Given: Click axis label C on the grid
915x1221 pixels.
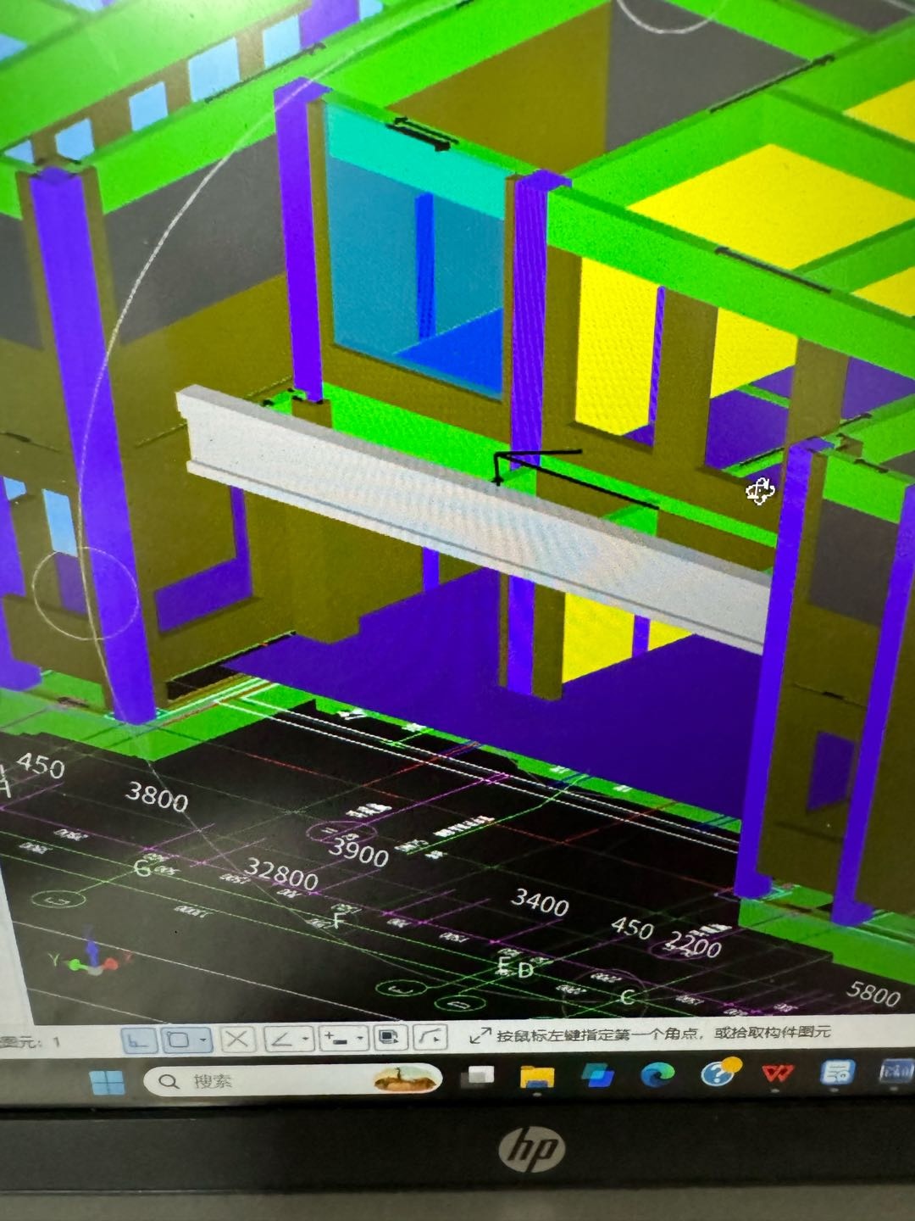Looking at the screenshot, I should 627,996.
